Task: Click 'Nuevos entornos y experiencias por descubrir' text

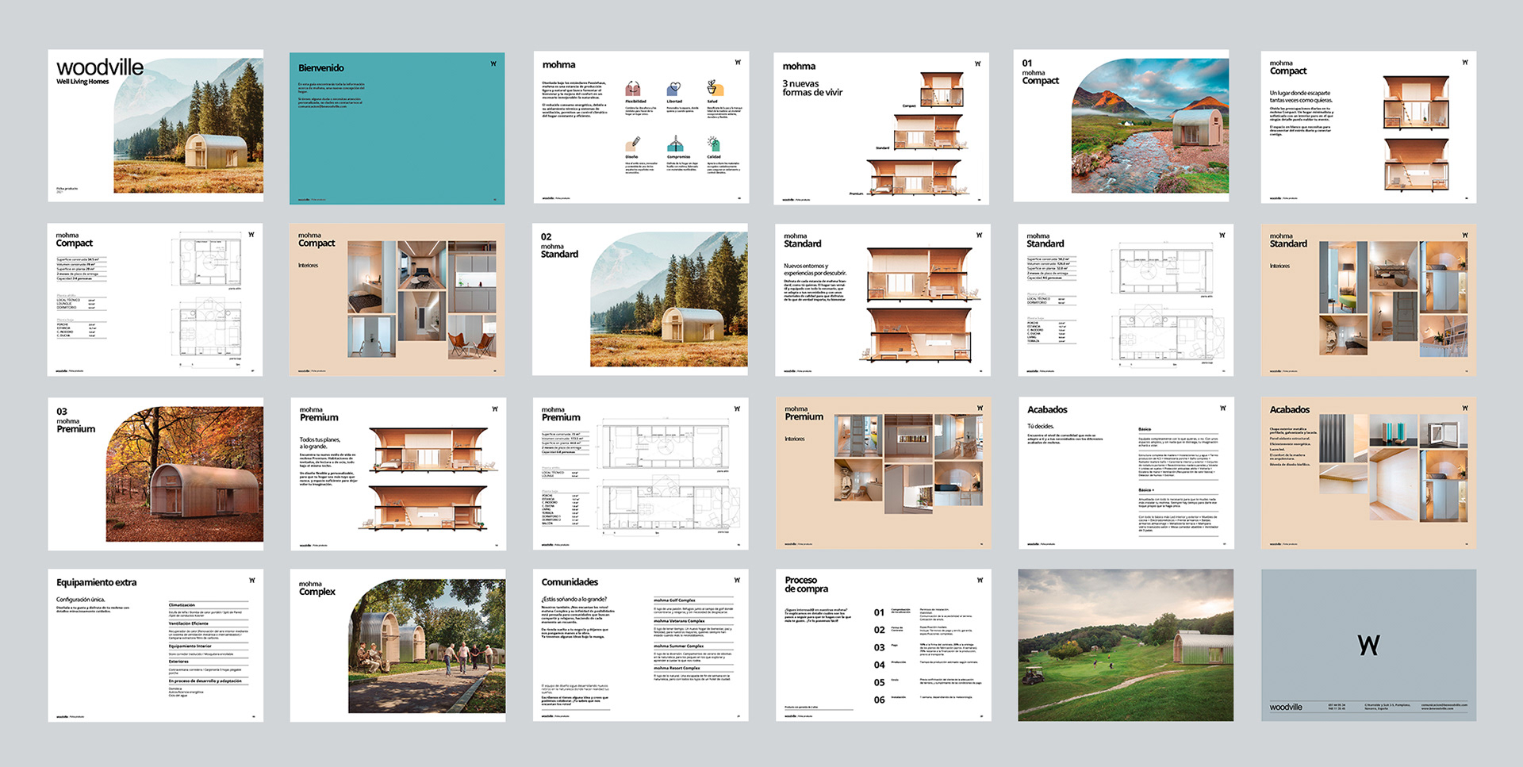Action: click(815, 270)
